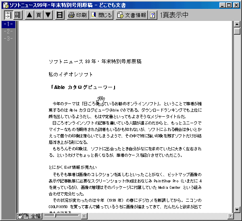242x221 pixels.
Task: Click subheading とにかく Exif 情報が見たい
Action: click(x=73, y=167)
